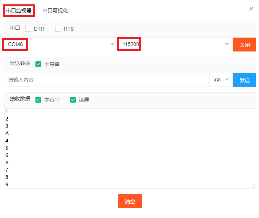Close the serial monitor dialog with X
Image resolution: width=259 pixels, height=218 pixels.
[x=251, y=9]
